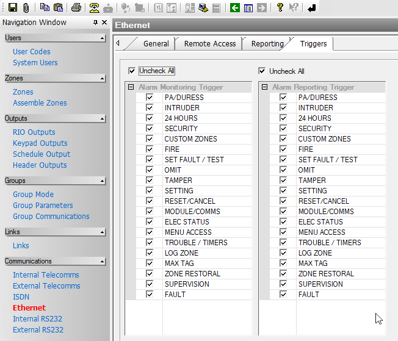Click the Print icon in toolbar

tap(76, 7)
